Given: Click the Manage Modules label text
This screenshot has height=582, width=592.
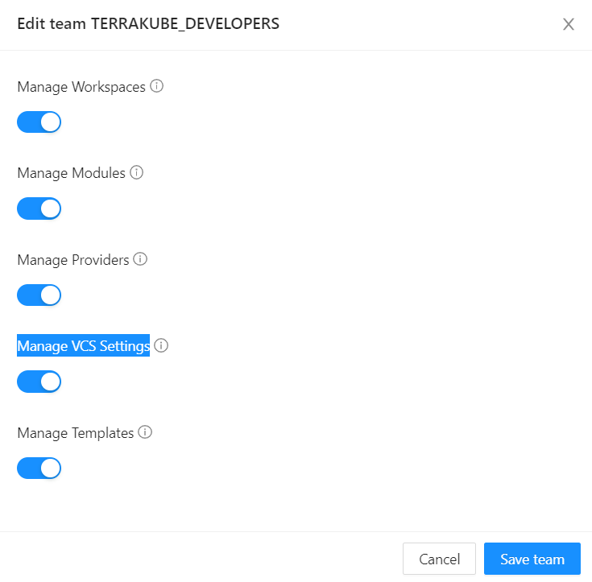Looking at the screenshot, I should pos(71,173).
